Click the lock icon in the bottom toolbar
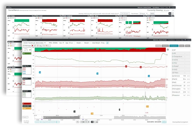The width and height of the screenshot is (192, 128). click(97, 122)
